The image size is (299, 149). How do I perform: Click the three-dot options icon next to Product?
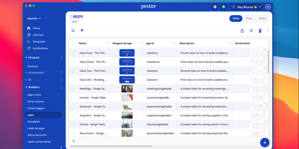coord(62,58)
